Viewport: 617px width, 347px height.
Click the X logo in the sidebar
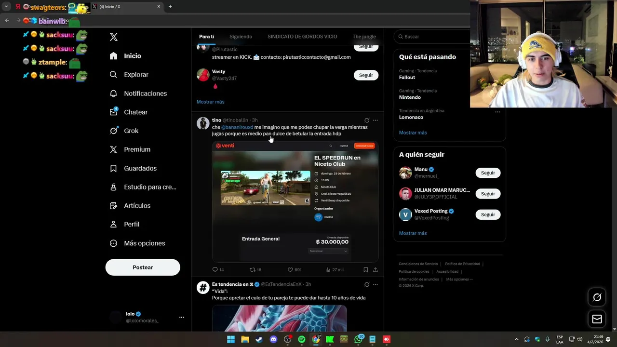coord(114,37)
